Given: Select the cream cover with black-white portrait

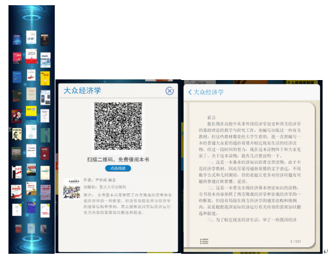Looking at the screenshot, I should [x=17, y=134].
